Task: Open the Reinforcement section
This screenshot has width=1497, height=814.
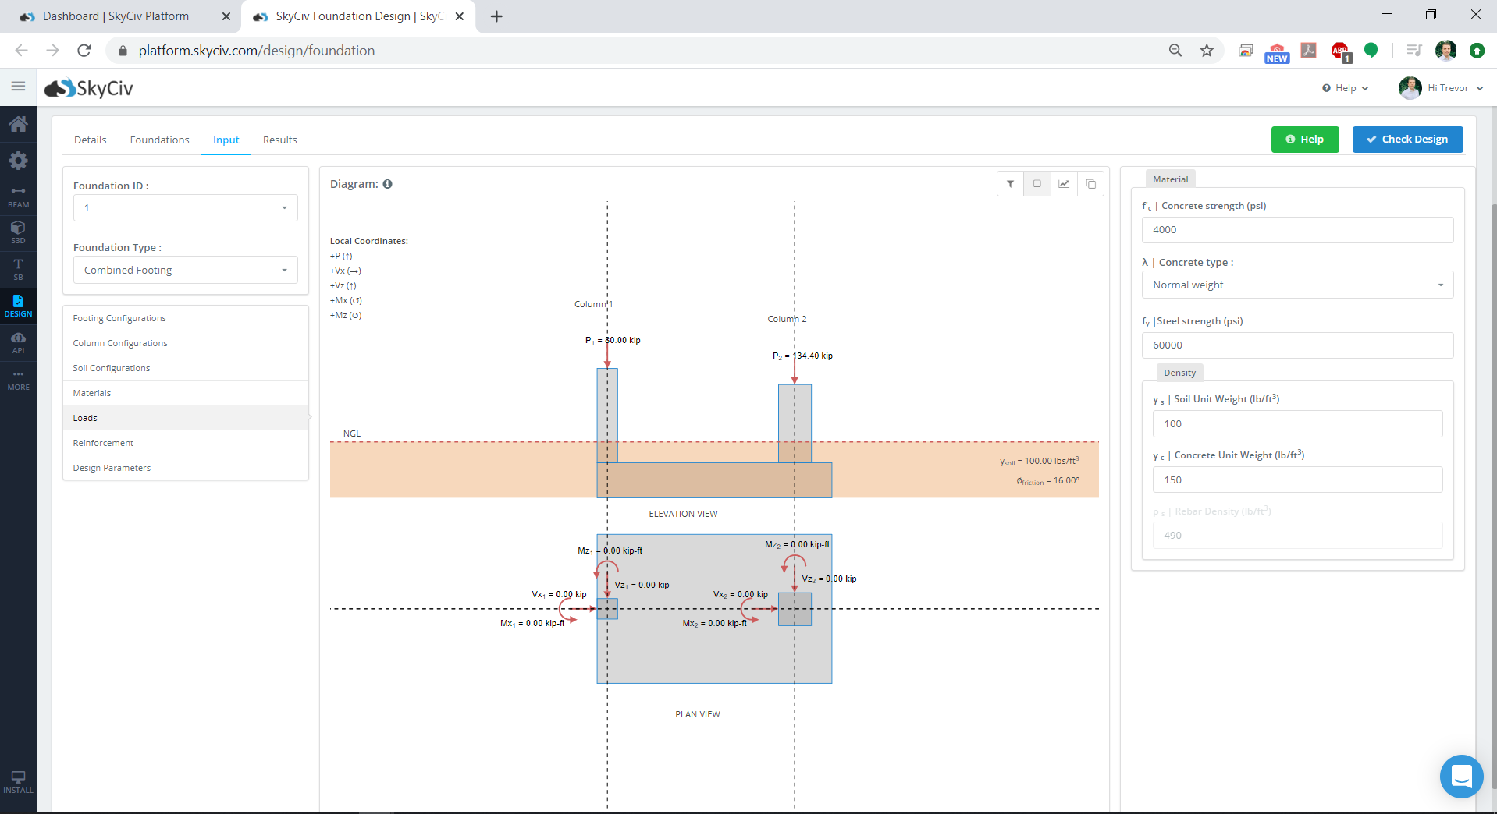Action: click(186, 443)
